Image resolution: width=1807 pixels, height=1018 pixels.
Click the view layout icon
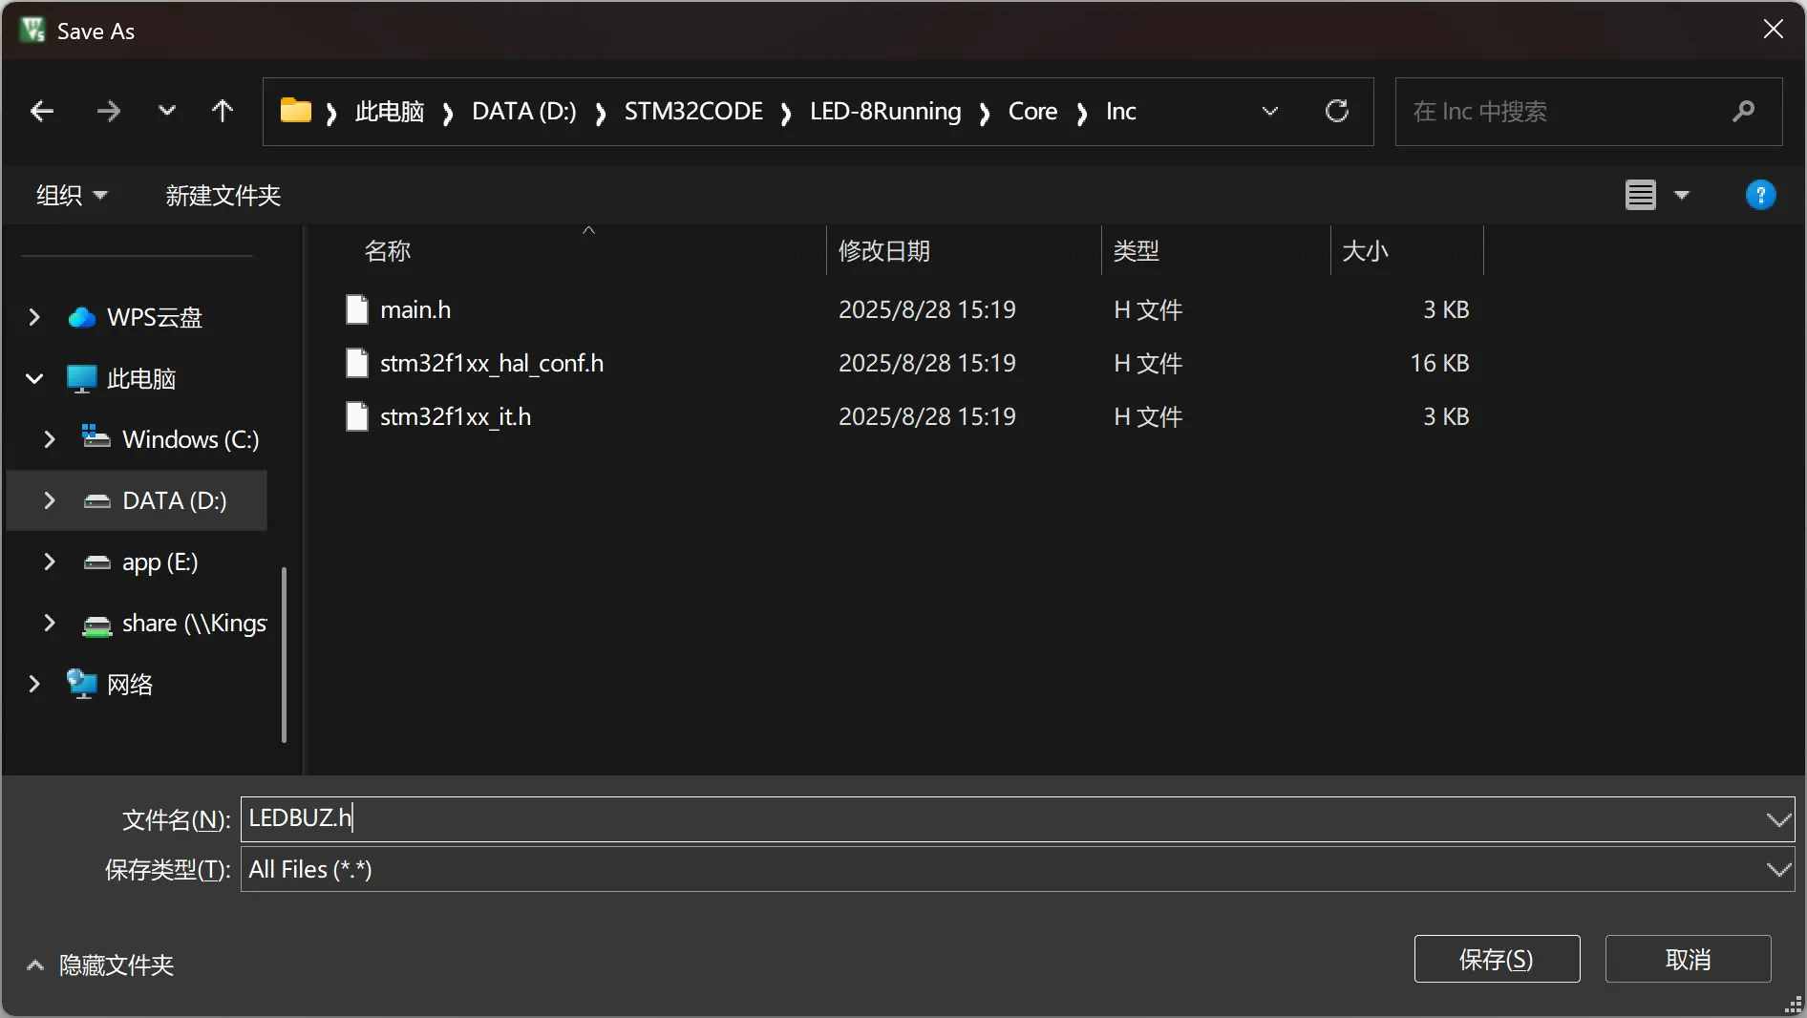1640,195
